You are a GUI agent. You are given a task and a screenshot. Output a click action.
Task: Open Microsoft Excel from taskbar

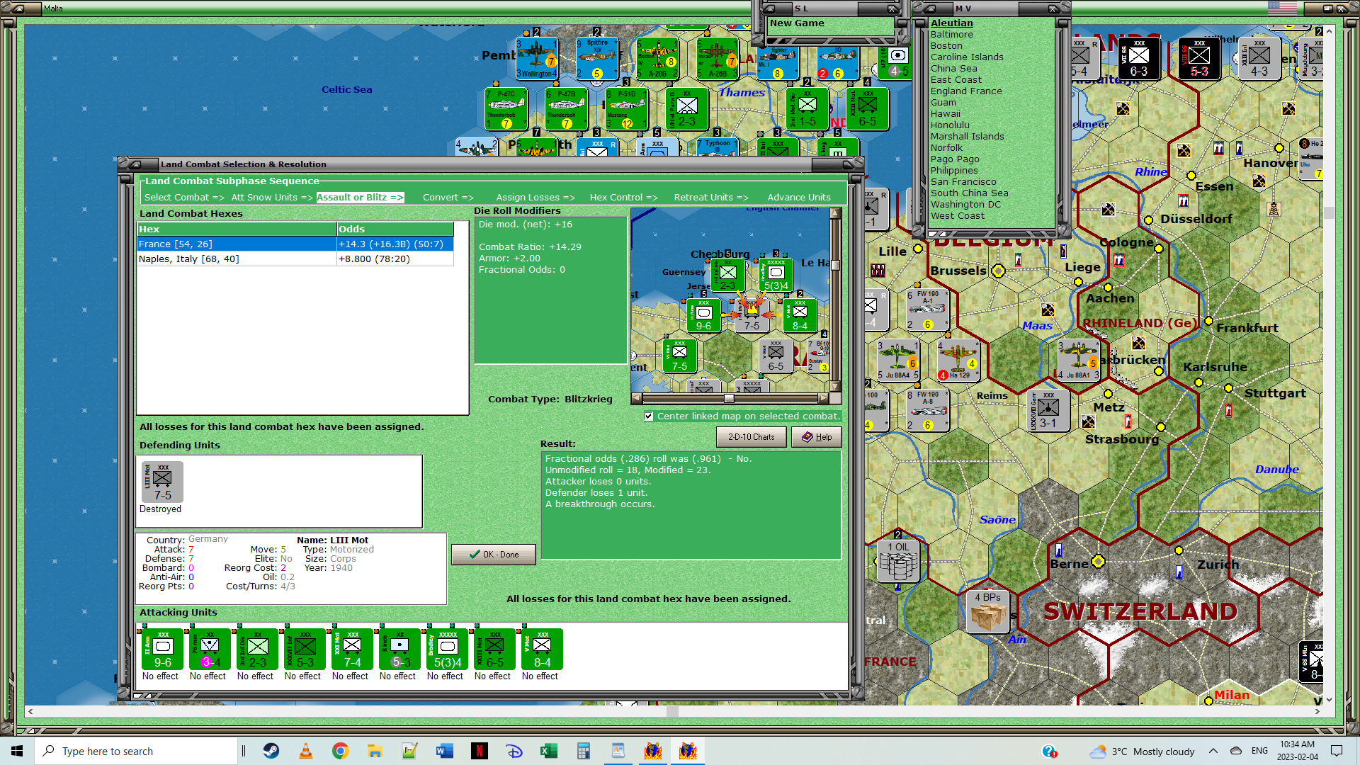point(549,751)
